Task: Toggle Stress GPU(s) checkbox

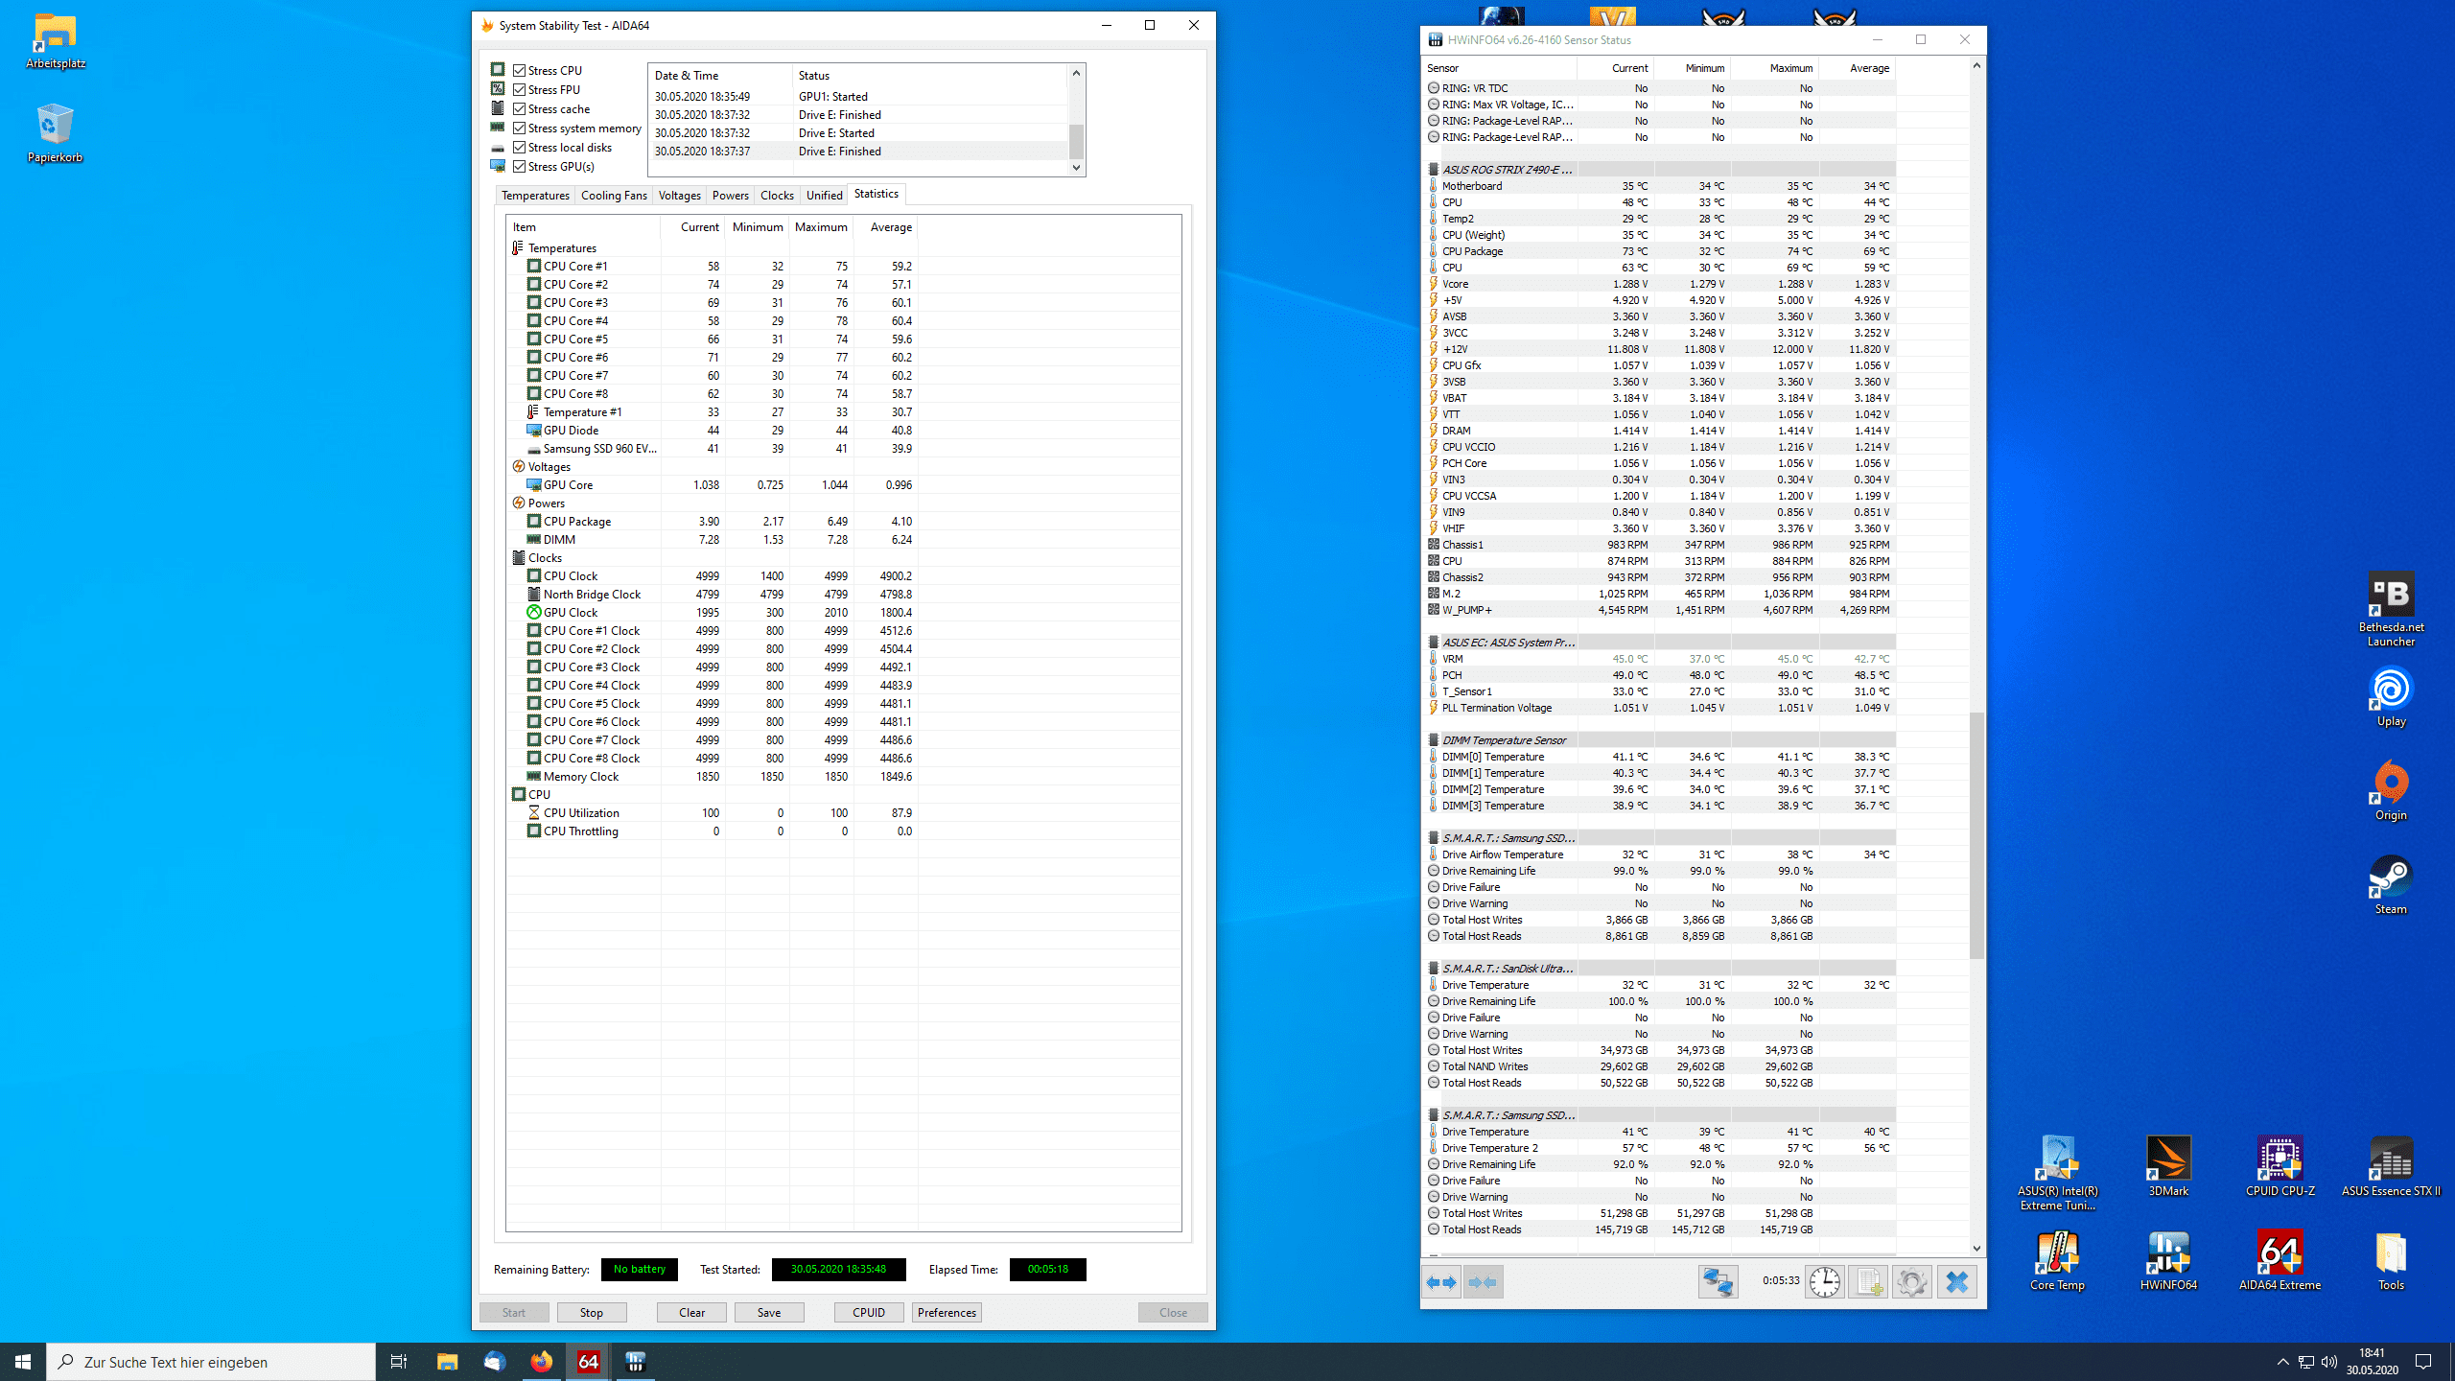Action: [x=519, y=166]
